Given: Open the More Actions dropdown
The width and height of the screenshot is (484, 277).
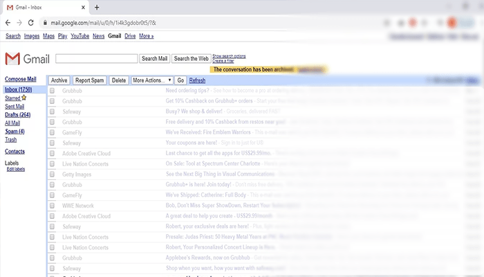Looking at the screenshot, I should (151, 80).
